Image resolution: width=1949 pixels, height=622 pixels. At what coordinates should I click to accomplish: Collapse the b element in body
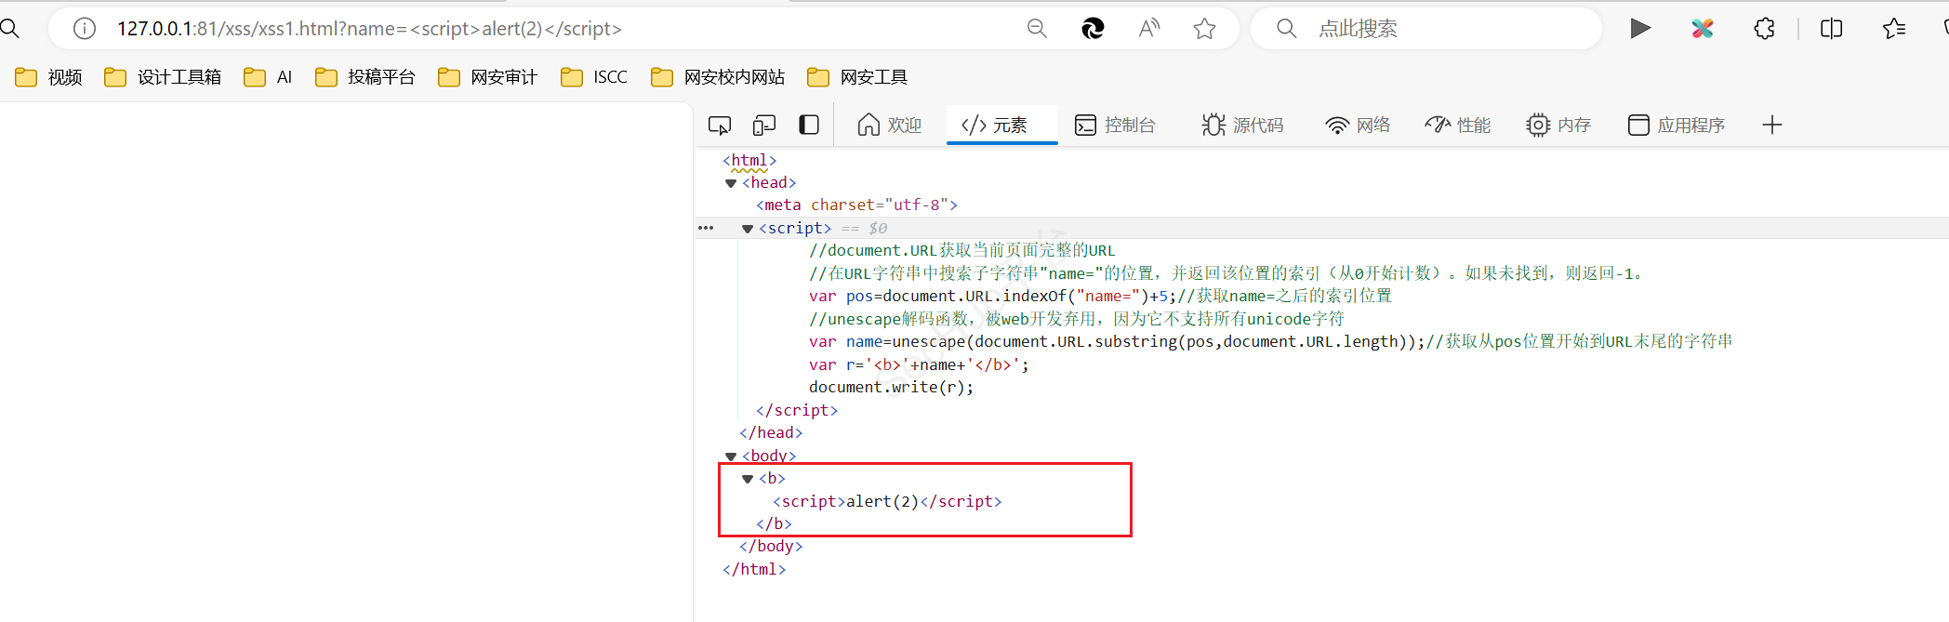tap(748, 479)
